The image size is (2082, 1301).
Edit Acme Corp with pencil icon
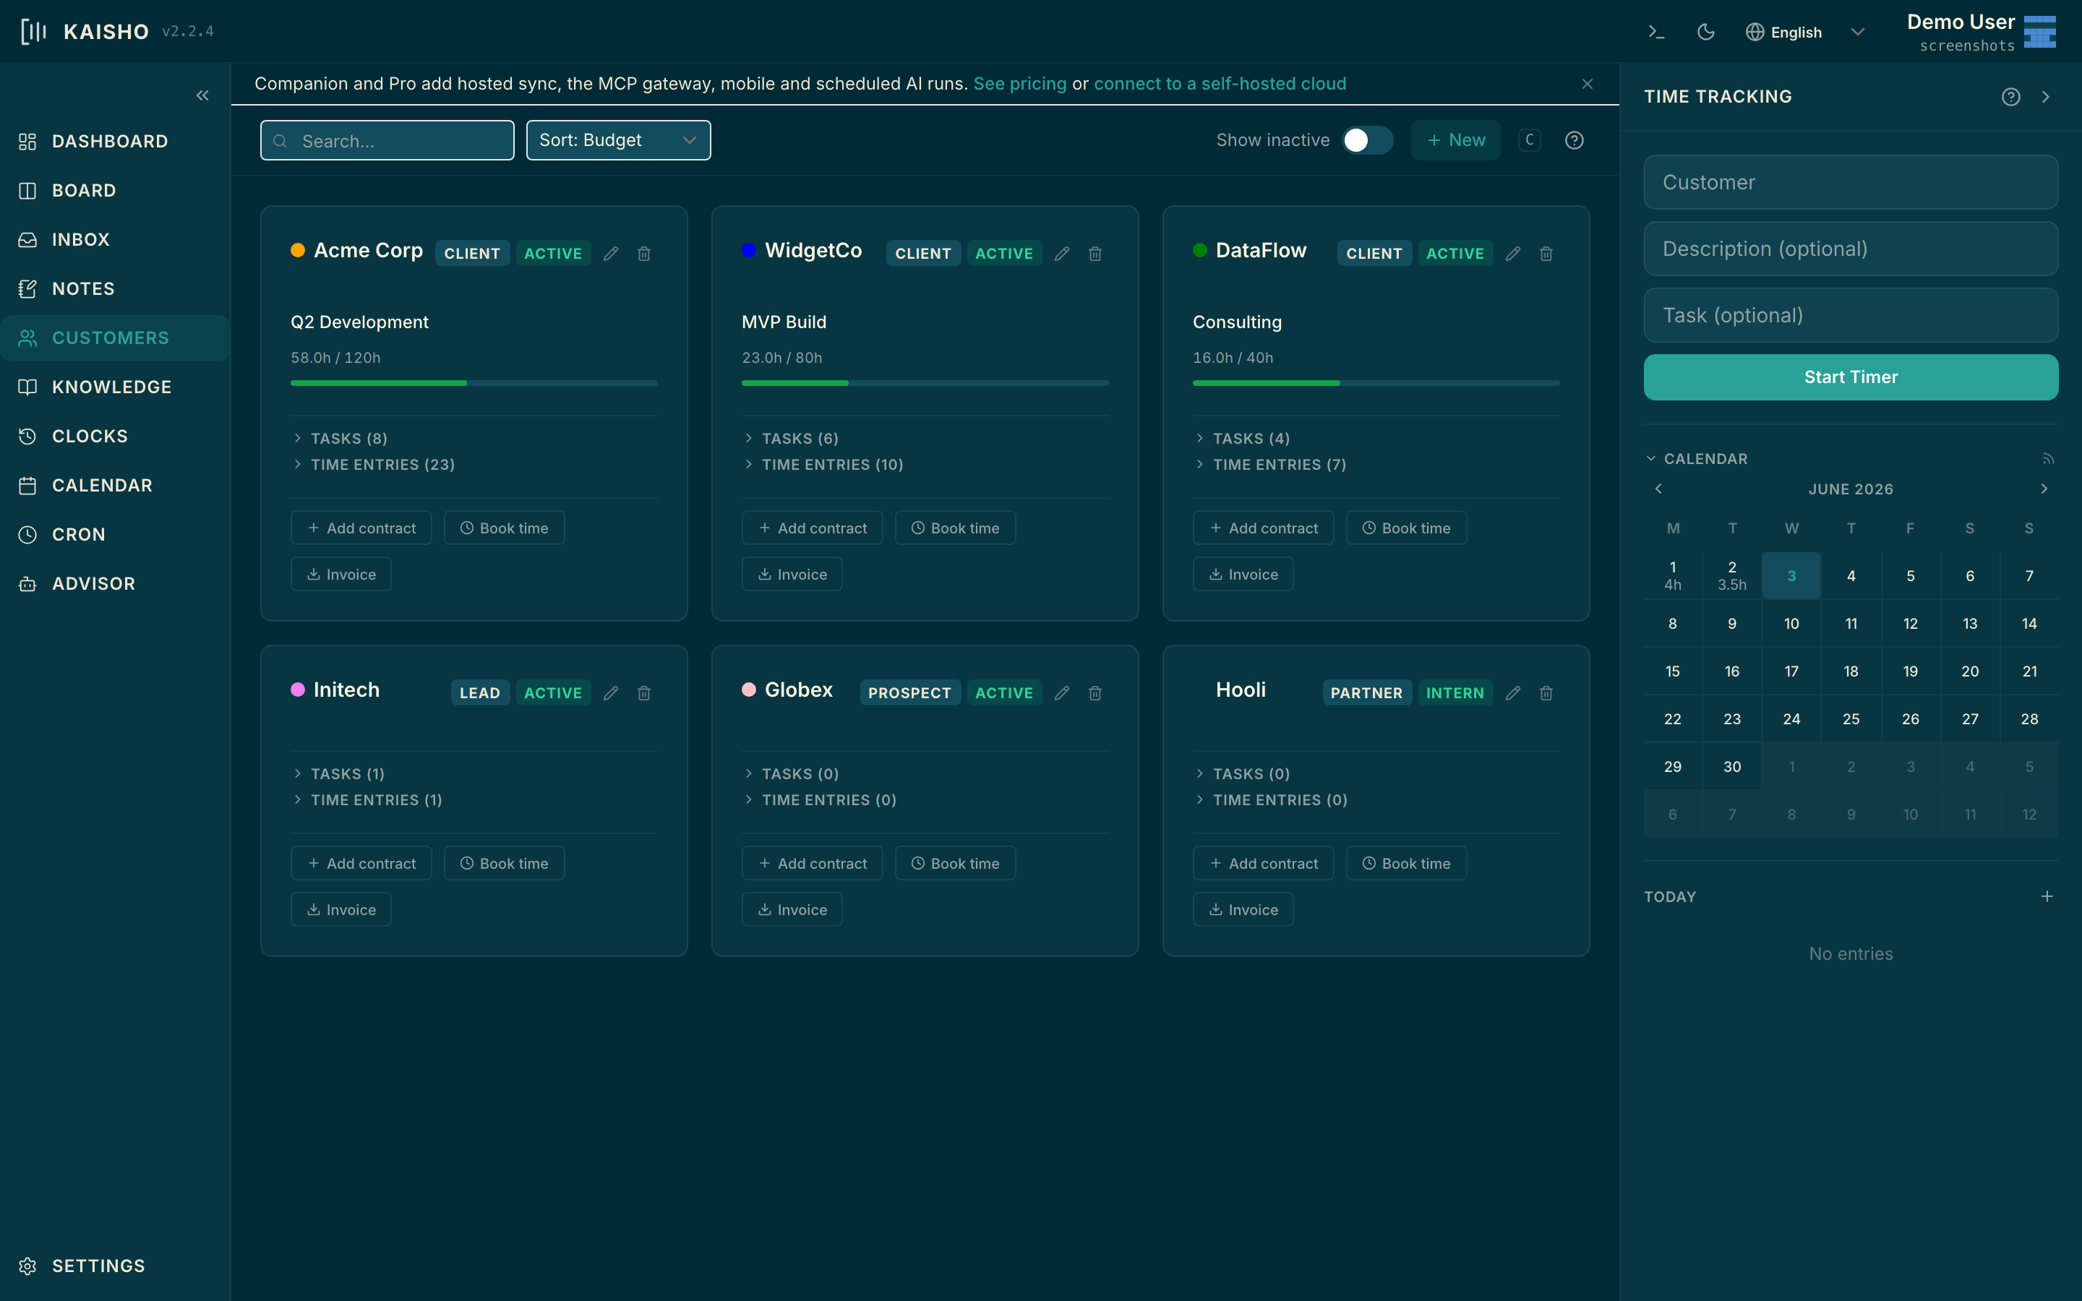pyautogui.click(x=611, y=253)
